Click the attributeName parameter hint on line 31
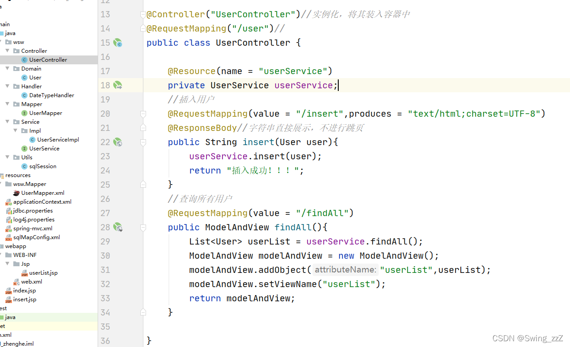570x347 pixels. click(346, 270)
